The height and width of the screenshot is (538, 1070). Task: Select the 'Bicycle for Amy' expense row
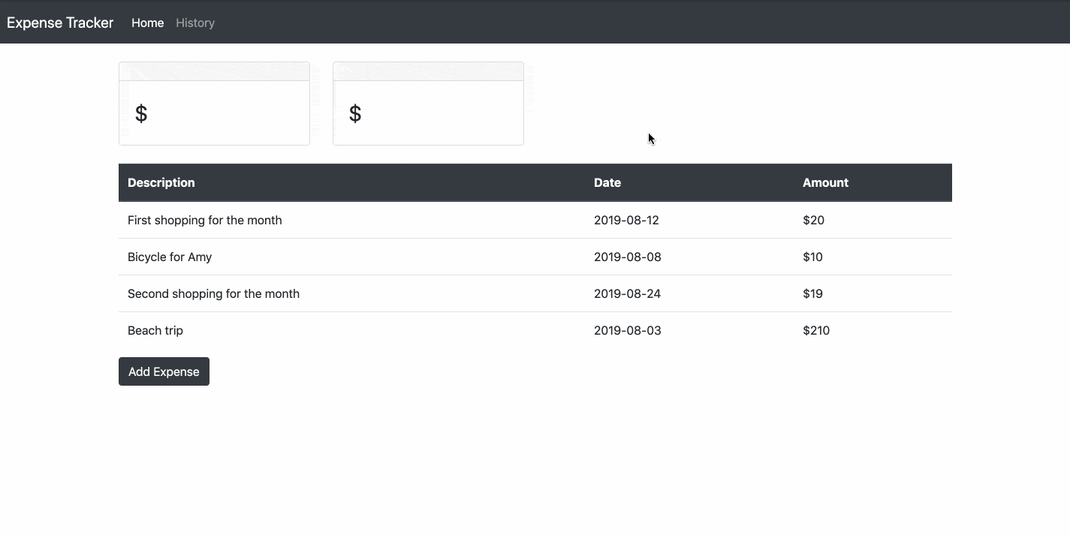(170, 257)
